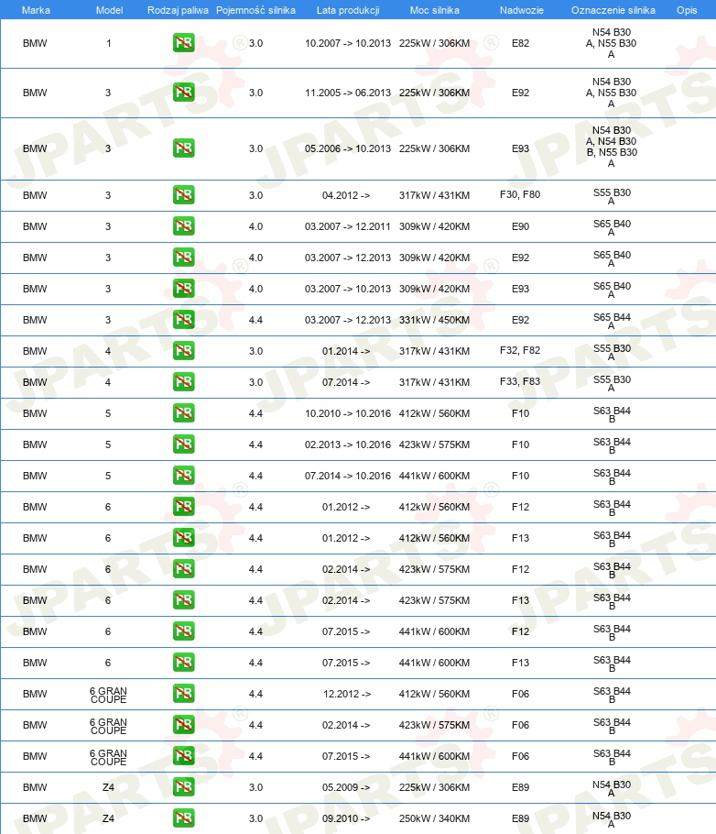
Task: Click fuel icon in row dated 10.2010 -> 10.2016
Action: click(x=183, y=413)
